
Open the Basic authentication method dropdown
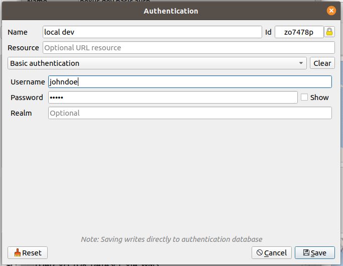157,63
